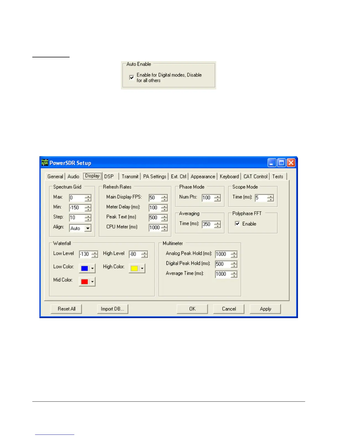
Task: Click the red Mid Color swatch
Action: (x=84, y=282)
